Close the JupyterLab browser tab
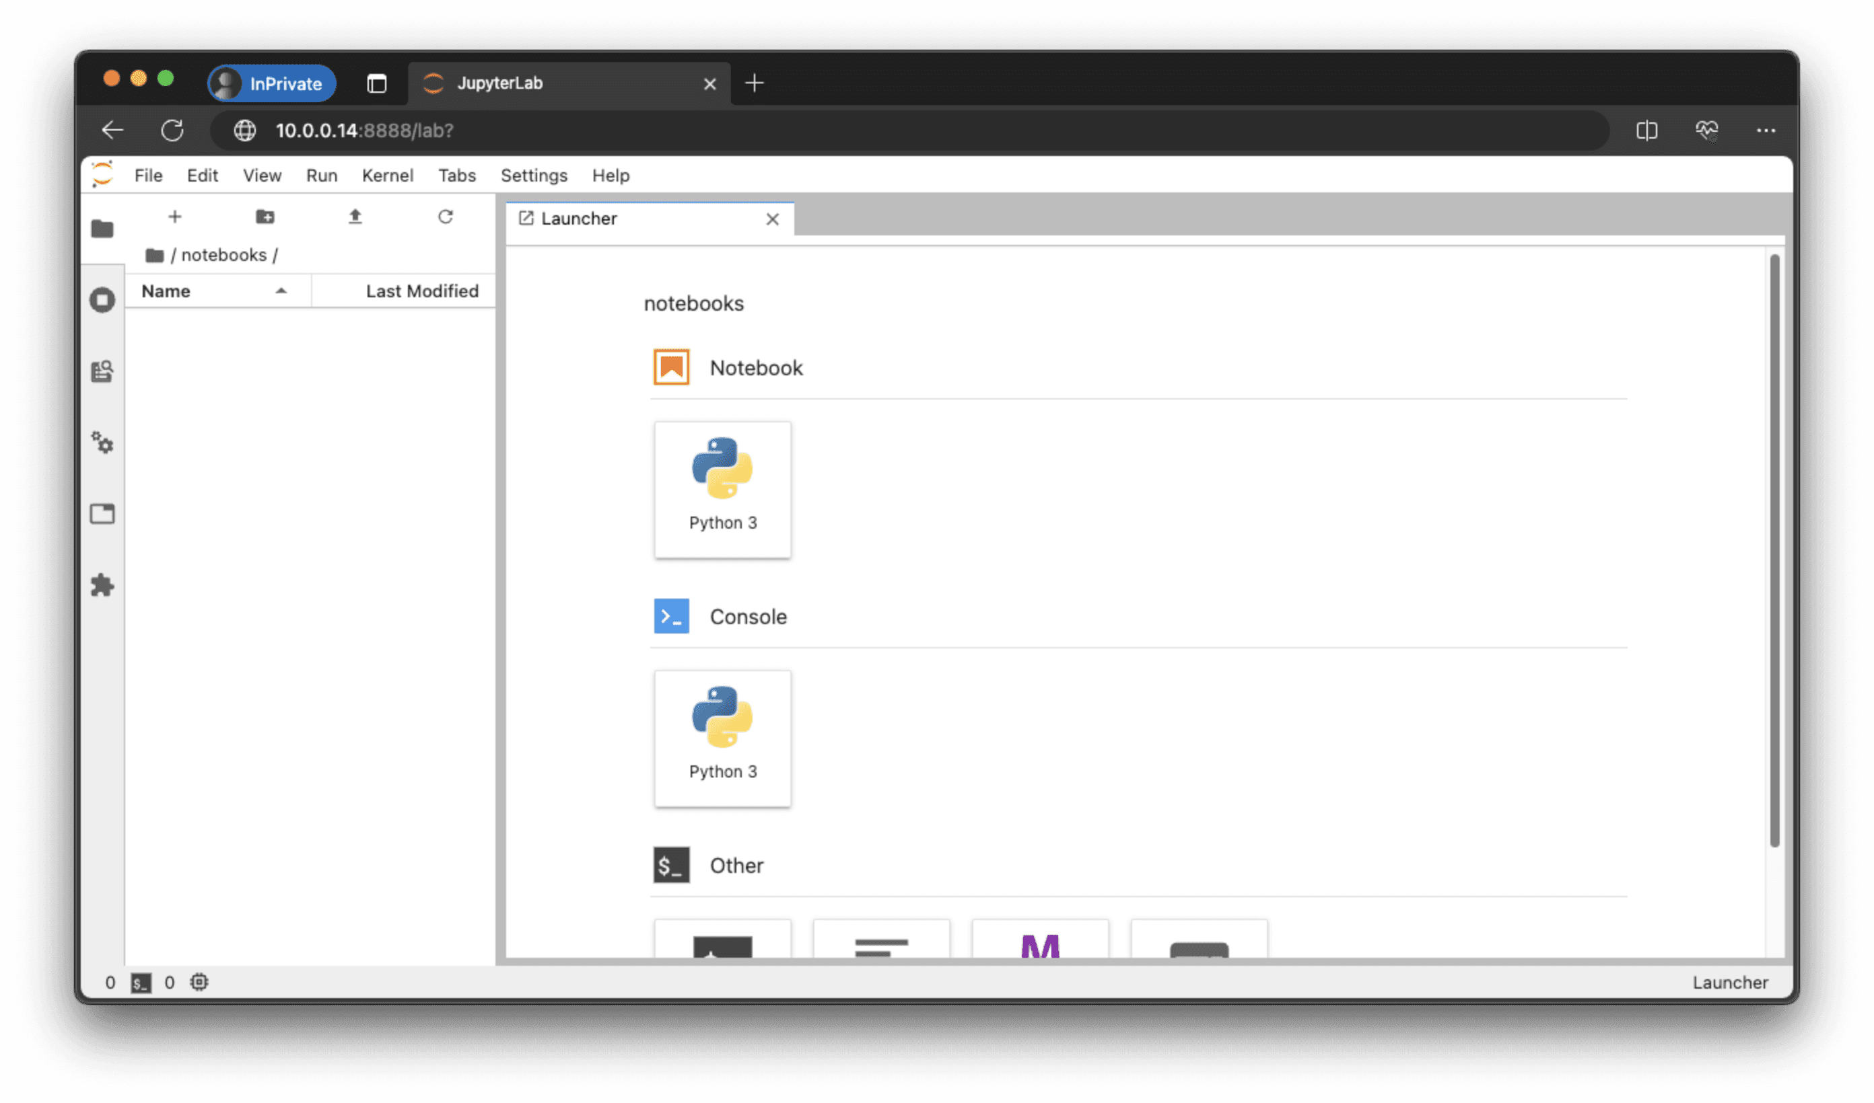Viewport: 1874px width, 1103px height. [x=709, y=84]
